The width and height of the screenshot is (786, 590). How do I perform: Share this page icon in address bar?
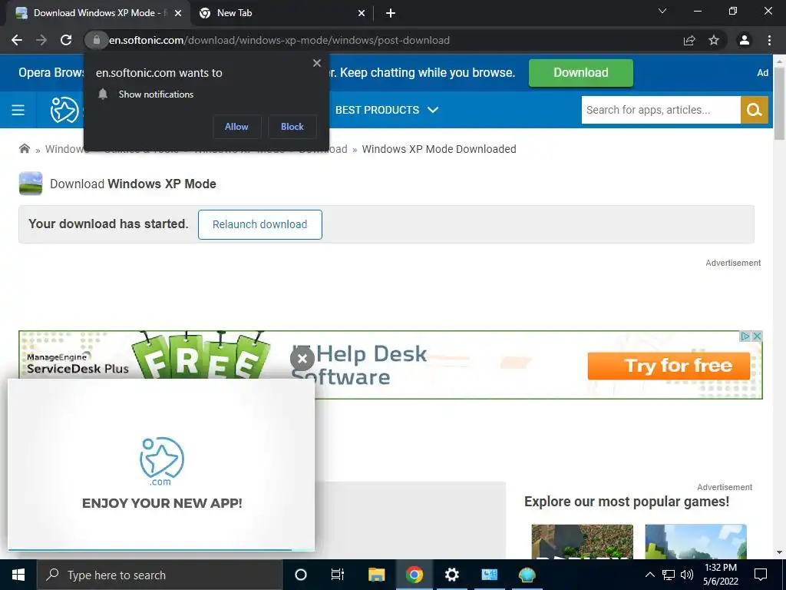pyautogui.click(x=689, y=40)
